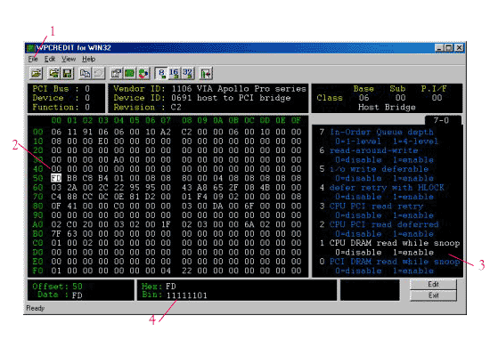
Task: Click the binary value 11111101
Action: [186, 295]
